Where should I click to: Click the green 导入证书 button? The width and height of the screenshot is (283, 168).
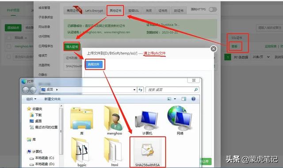(x=72, y=47)
